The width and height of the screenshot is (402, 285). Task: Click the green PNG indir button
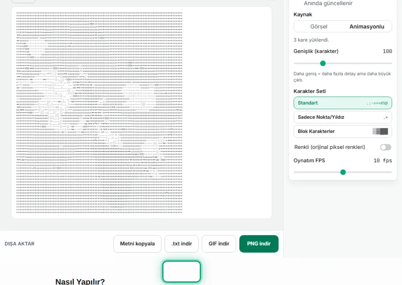pyautogui.click(x=259, y=244)
